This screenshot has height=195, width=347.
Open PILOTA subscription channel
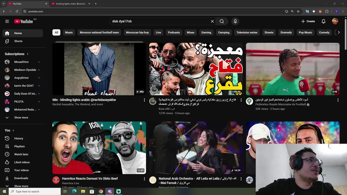(x=23, y=102)
